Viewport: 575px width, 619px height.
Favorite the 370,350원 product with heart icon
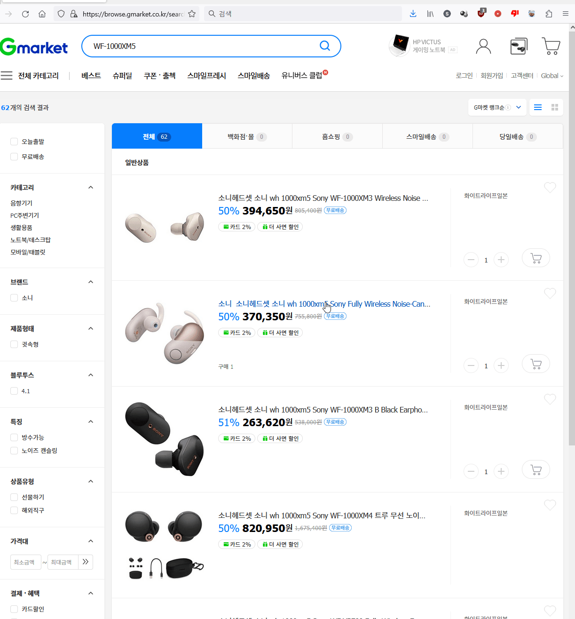550,293
